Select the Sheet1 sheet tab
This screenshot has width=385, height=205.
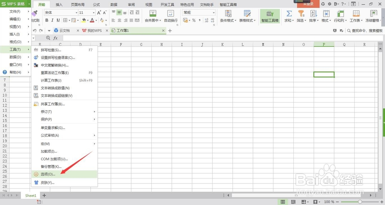(x=31, y=195)
